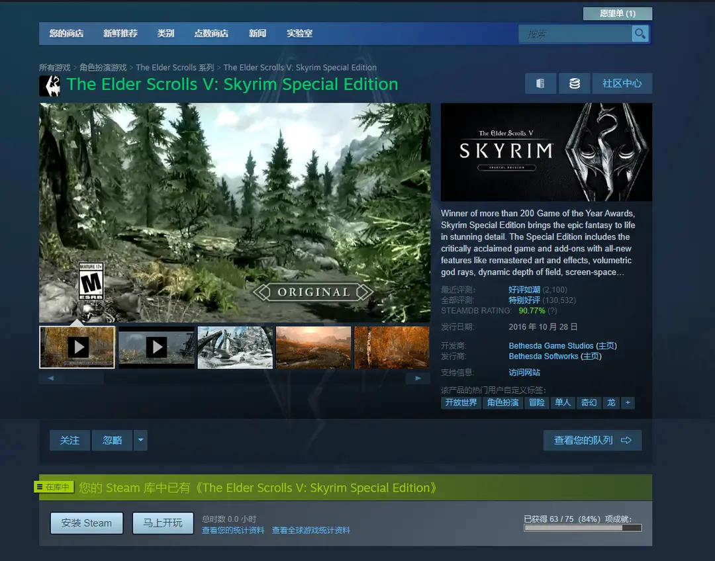The height and width of the screenshot is (561, 715).
Task: Open the 新闻 tab
Action: point(257,33)
